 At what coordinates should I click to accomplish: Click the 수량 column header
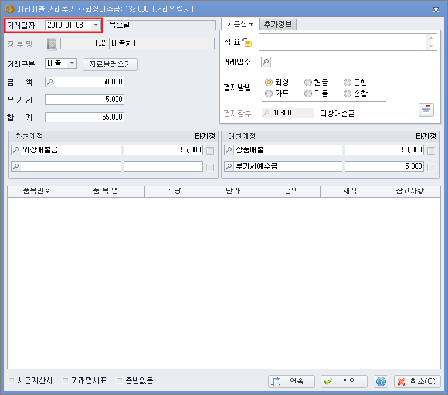tap(174, 192)
